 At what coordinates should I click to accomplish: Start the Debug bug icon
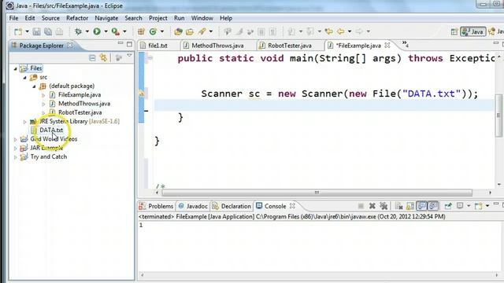[x=78, y=31]
